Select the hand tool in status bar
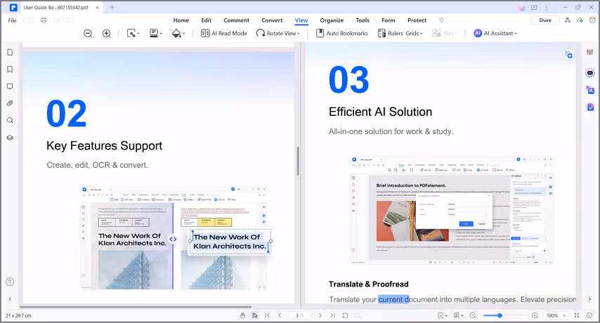This screenshot has width=600, height=323. (242, 316)
